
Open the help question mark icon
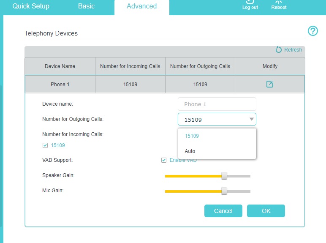click(312, 31)
